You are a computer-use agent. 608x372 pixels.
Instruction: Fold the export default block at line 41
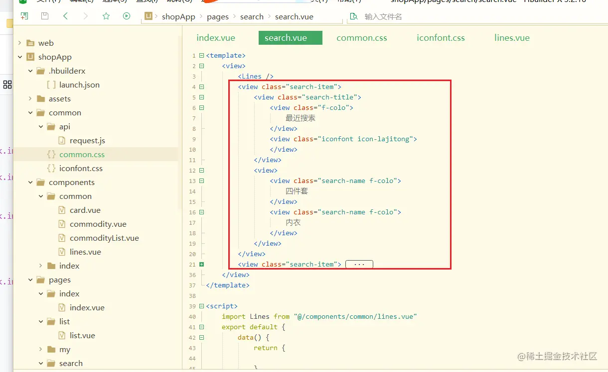[x=201, y=327]
